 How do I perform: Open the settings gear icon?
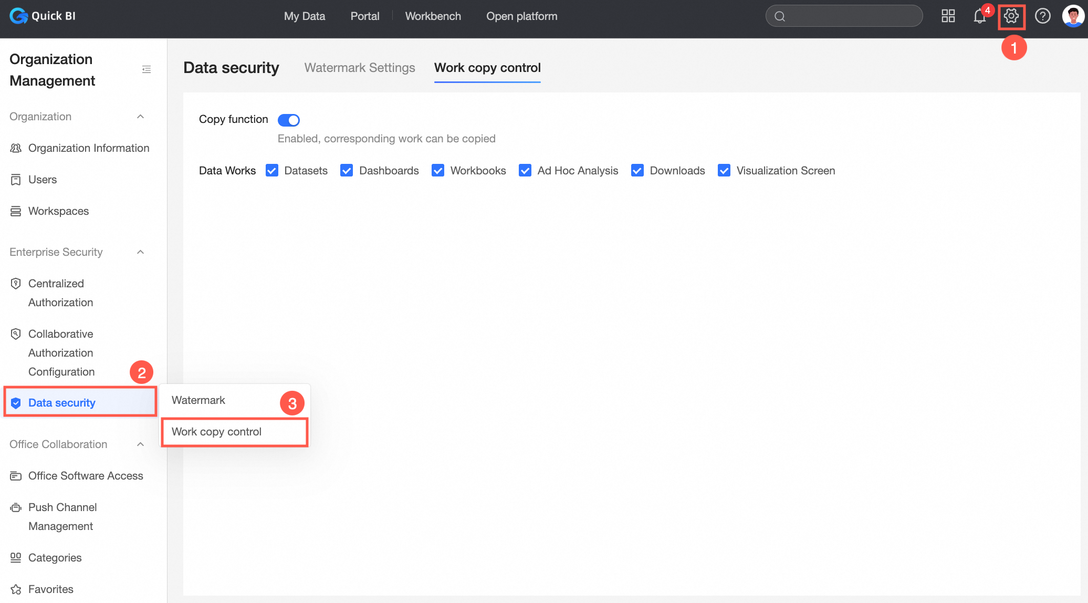1011,16
